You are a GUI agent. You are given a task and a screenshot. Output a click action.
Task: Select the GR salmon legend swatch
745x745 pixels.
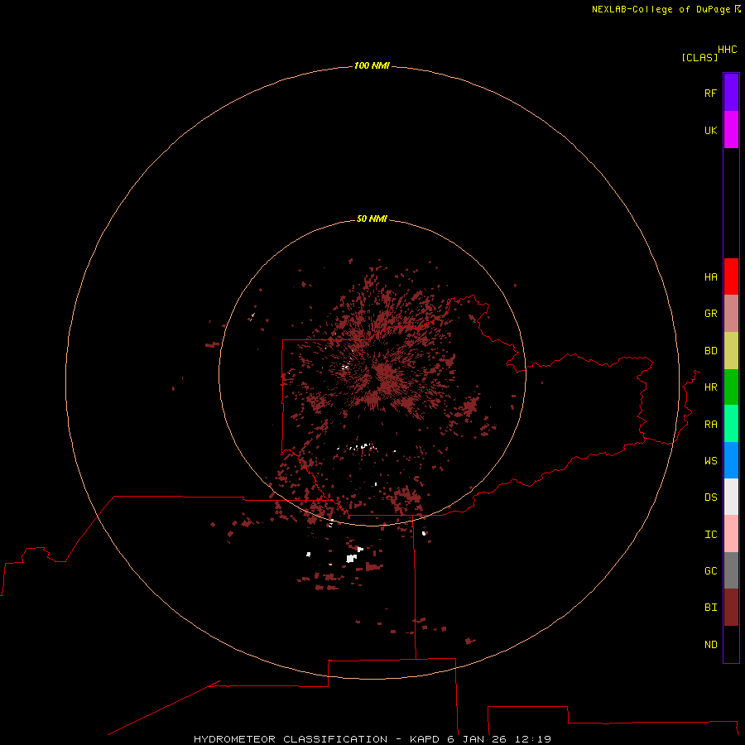(x=731, y=314)
